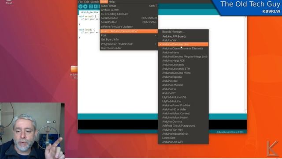The width and height of the screenshot is (282, 159).
Task: Click status text 'Arduino/Genuino Uno on COM1'
Action: point(230,132)
